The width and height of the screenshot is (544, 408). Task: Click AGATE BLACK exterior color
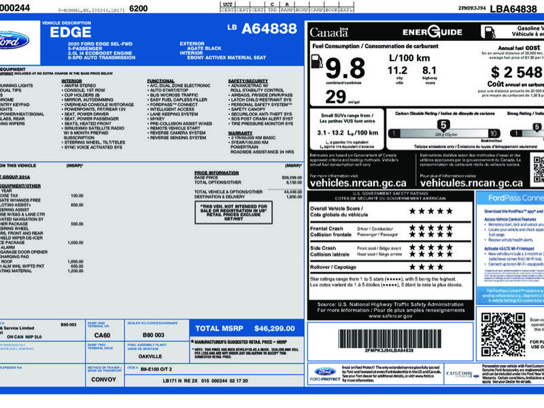pos(204,48)
